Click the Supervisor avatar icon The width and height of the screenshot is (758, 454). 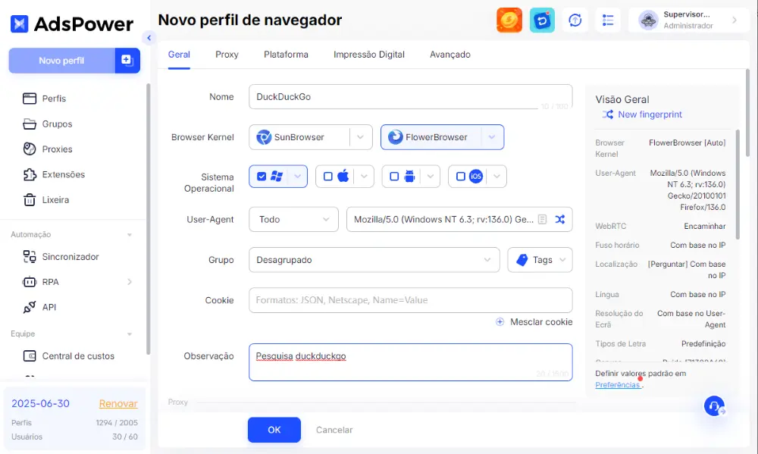click(x=648, y=20)
